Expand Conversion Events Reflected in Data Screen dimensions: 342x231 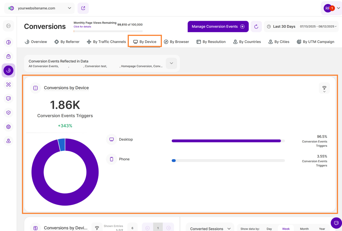click(x=171, y=63)
